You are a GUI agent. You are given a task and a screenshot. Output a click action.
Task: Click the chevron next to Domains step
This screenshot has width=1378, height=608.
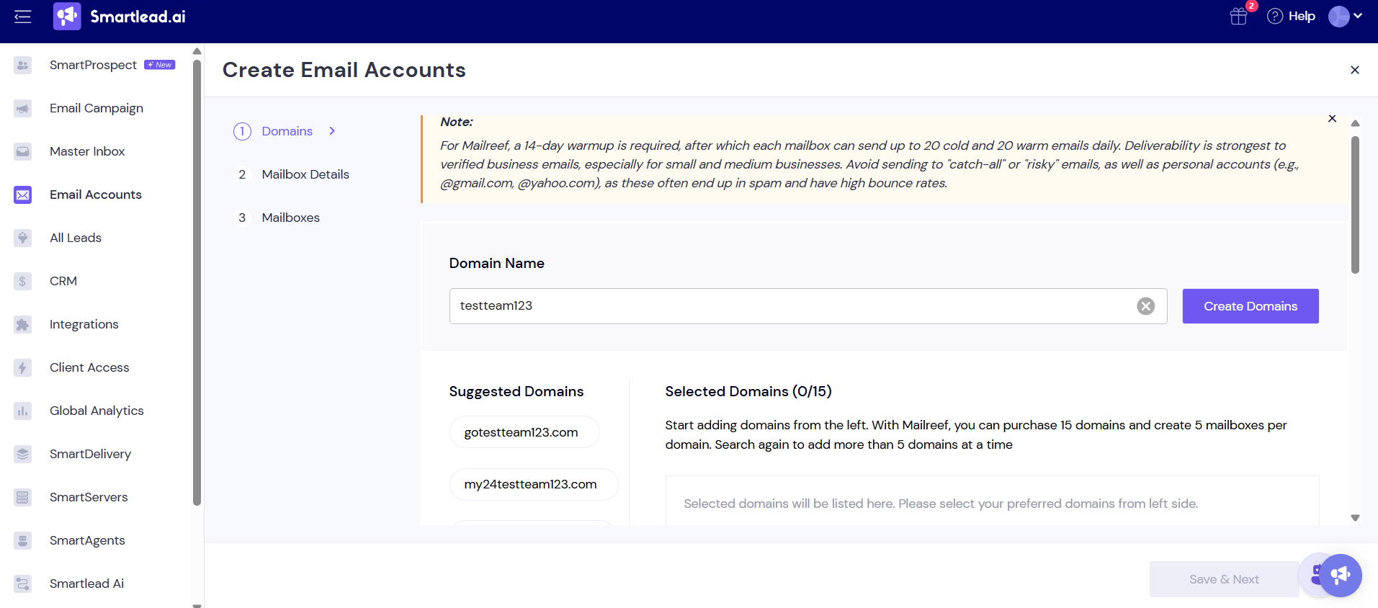tap(332, 131)
